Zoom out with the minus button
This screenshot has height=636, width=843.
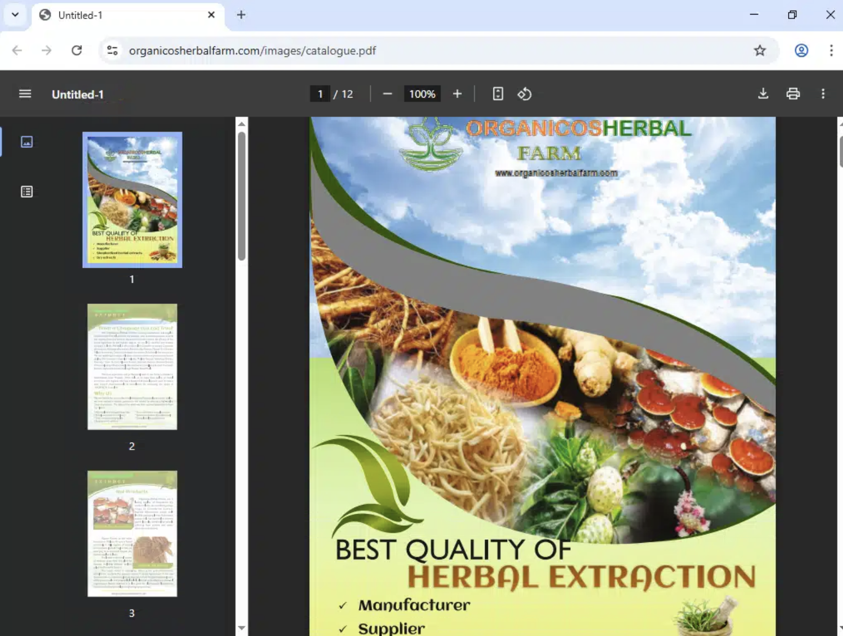tap(387, 94)
